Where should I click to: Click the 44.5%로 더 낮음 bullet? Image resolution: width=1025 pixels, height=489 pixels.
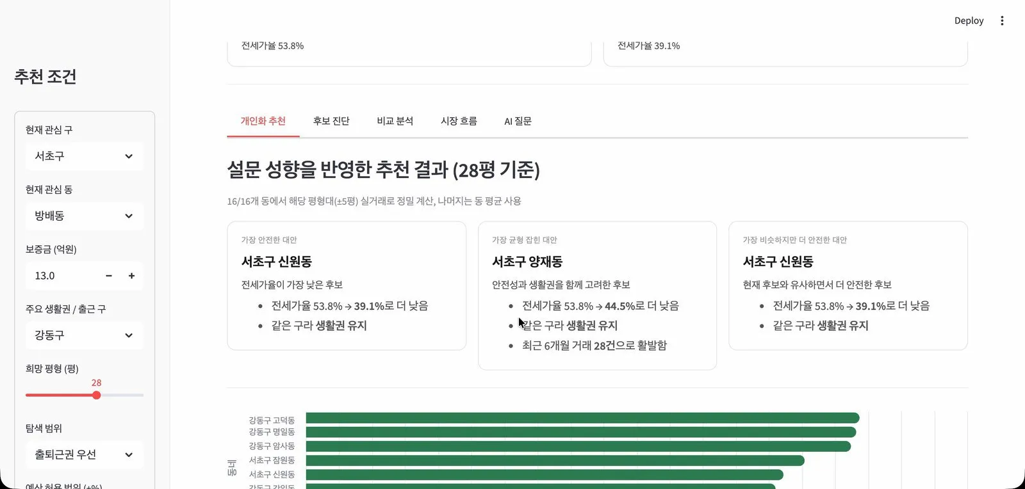(x=600, y=306)
